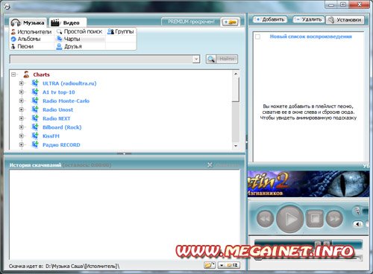Click the Установки settings button
Screen dimensions: 373x274
(345, 19)
